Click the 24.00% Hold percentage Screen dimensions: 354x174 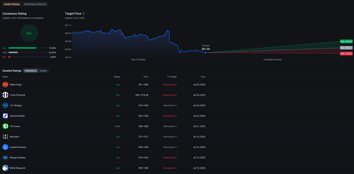52,52
